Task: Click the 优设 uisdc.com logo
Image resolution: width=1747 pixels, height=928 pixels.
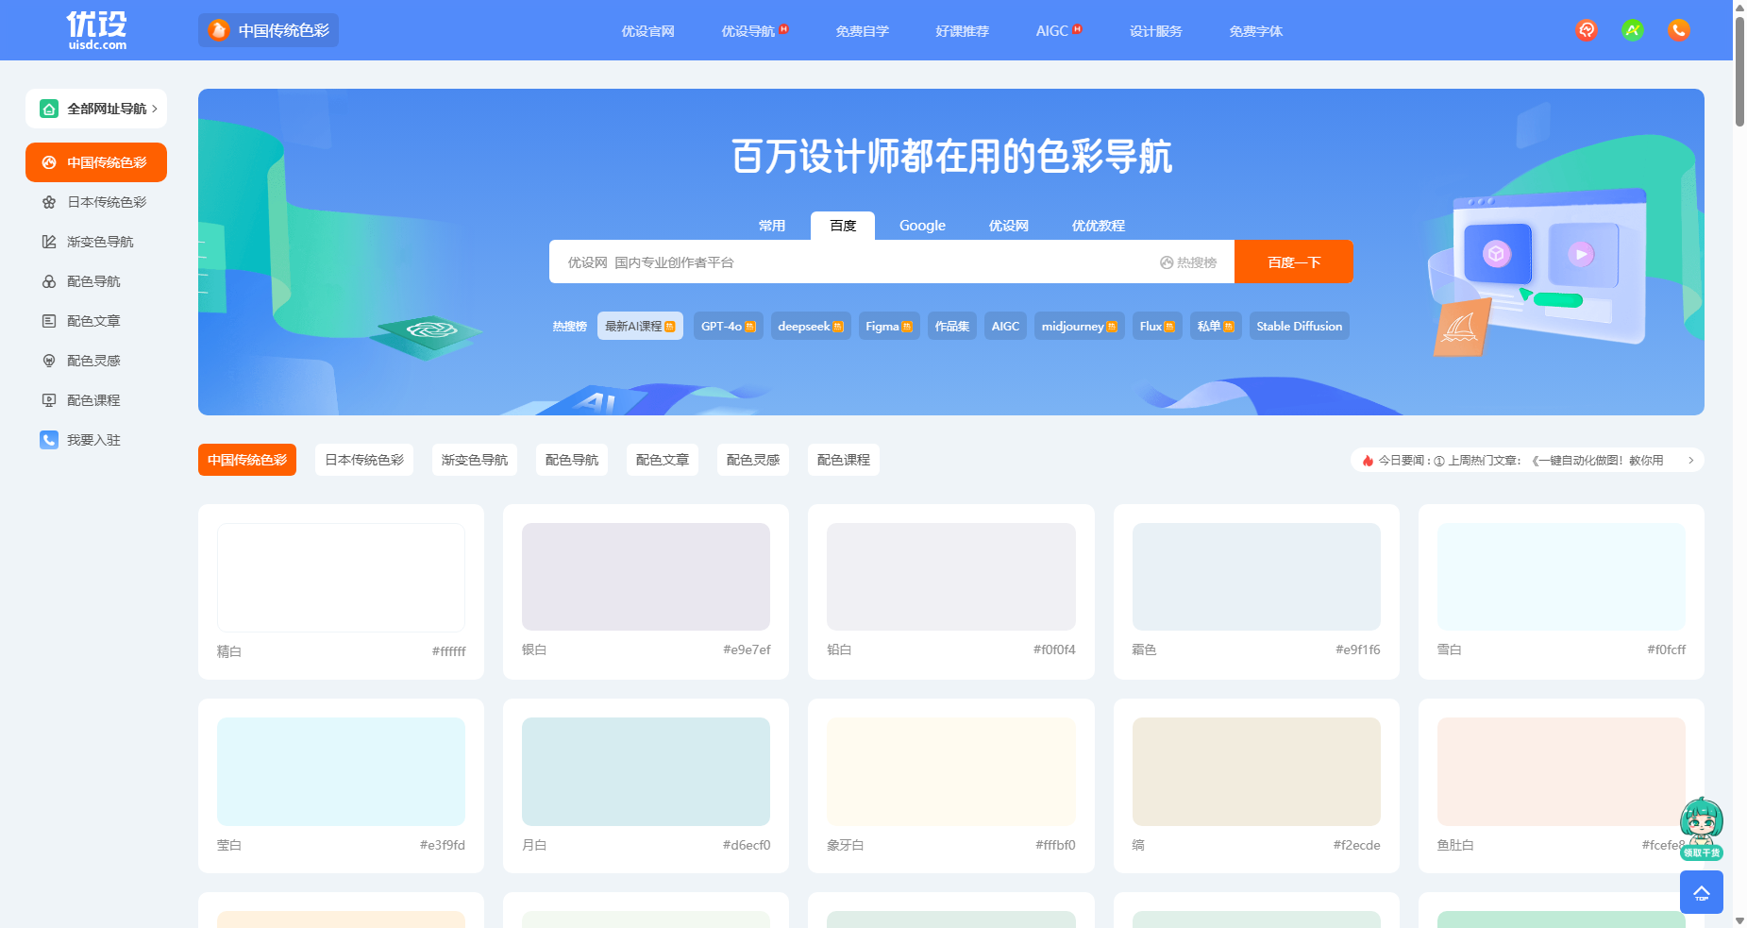Action: point(96,30)
